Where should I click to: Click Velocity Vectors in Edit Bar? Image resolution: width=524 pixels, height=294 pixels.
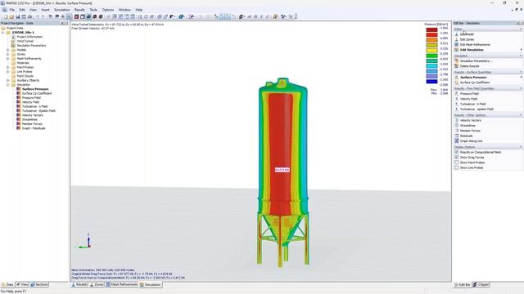(471, 120)
